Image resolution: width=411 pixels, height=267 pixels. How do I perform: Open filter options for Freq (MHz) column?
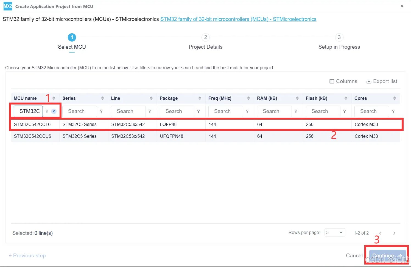click(247, 111)
